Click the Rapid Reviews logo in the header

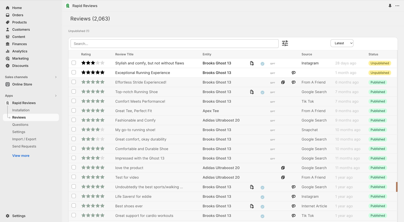click(68, 6)
